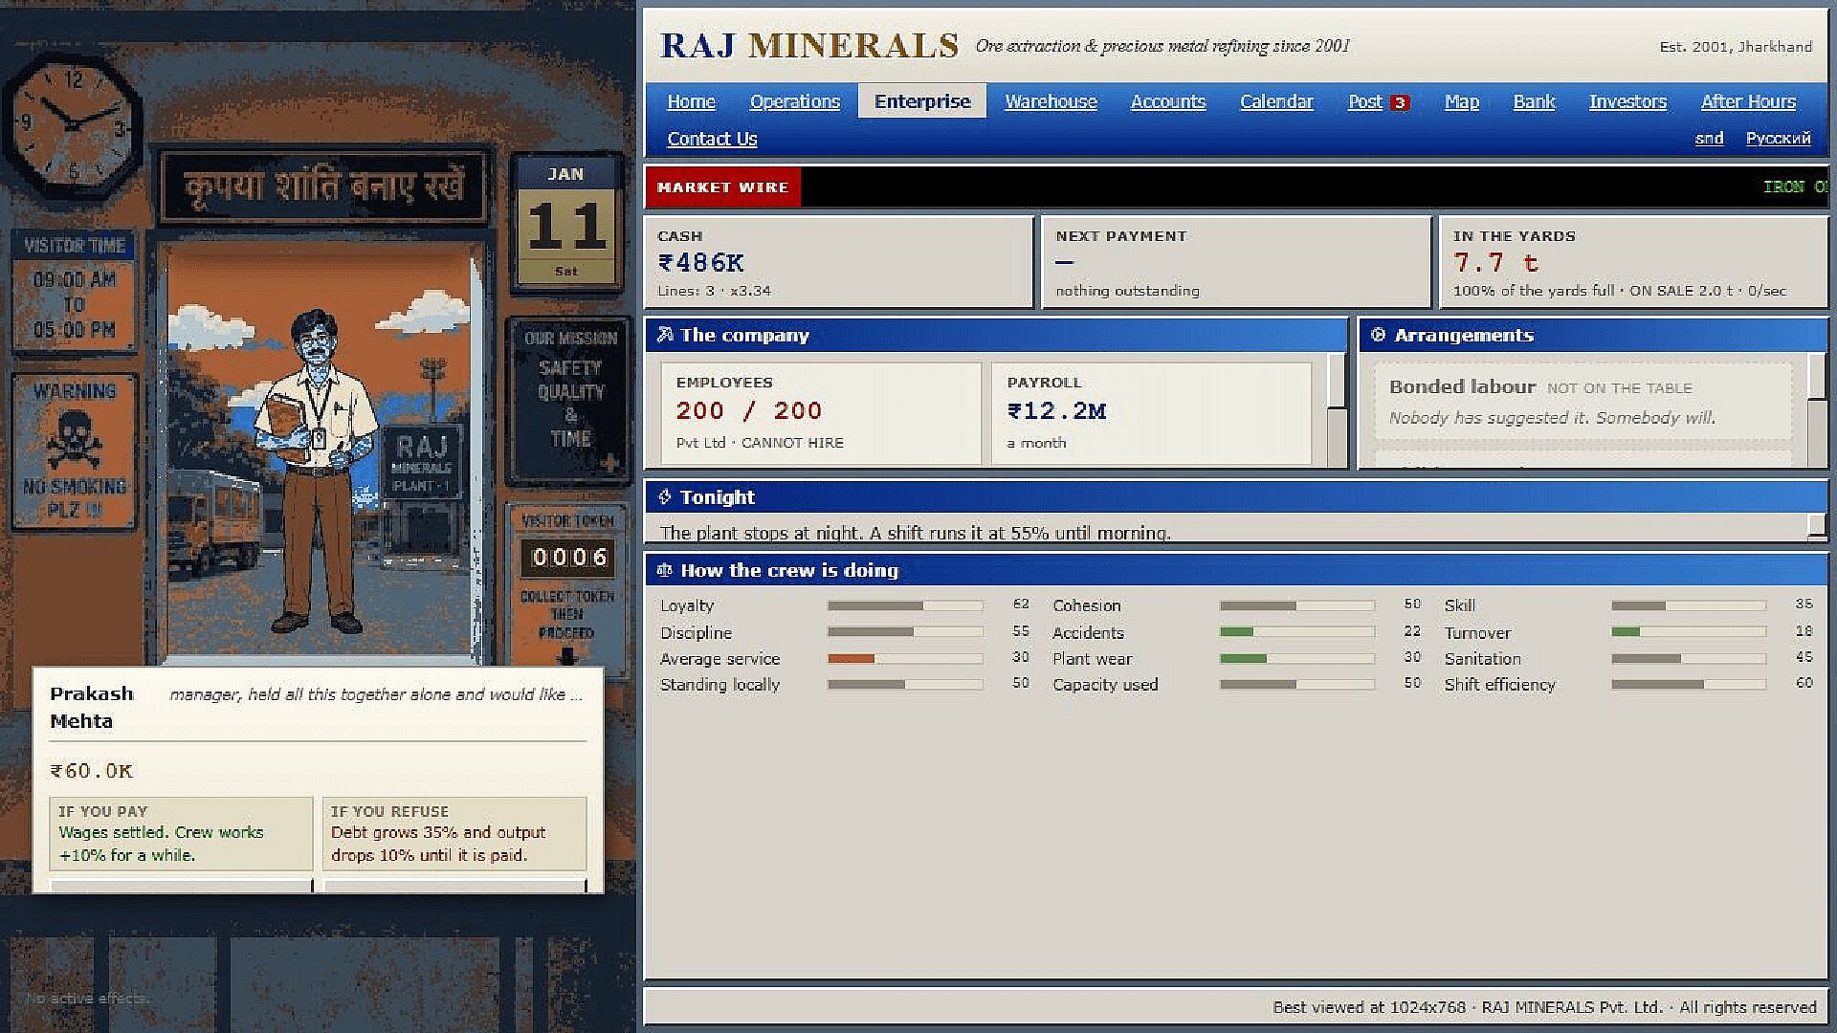Click the Tonight section header icon

(665, 496)
